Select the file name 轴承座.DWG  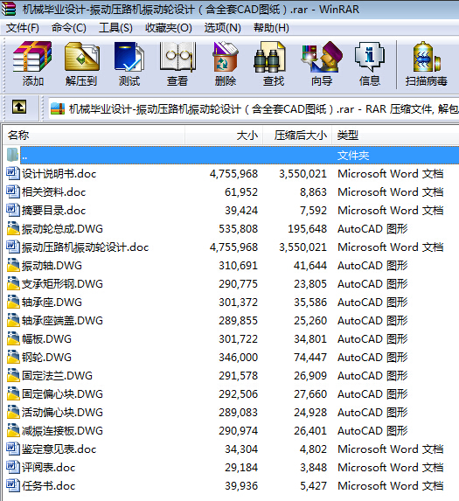[x=52, y=303]
